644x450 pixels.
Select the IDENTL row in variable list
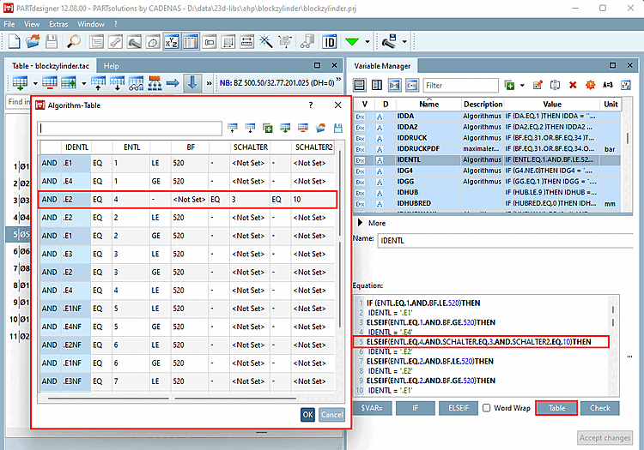pyautogui.click(x=407, y=159)
